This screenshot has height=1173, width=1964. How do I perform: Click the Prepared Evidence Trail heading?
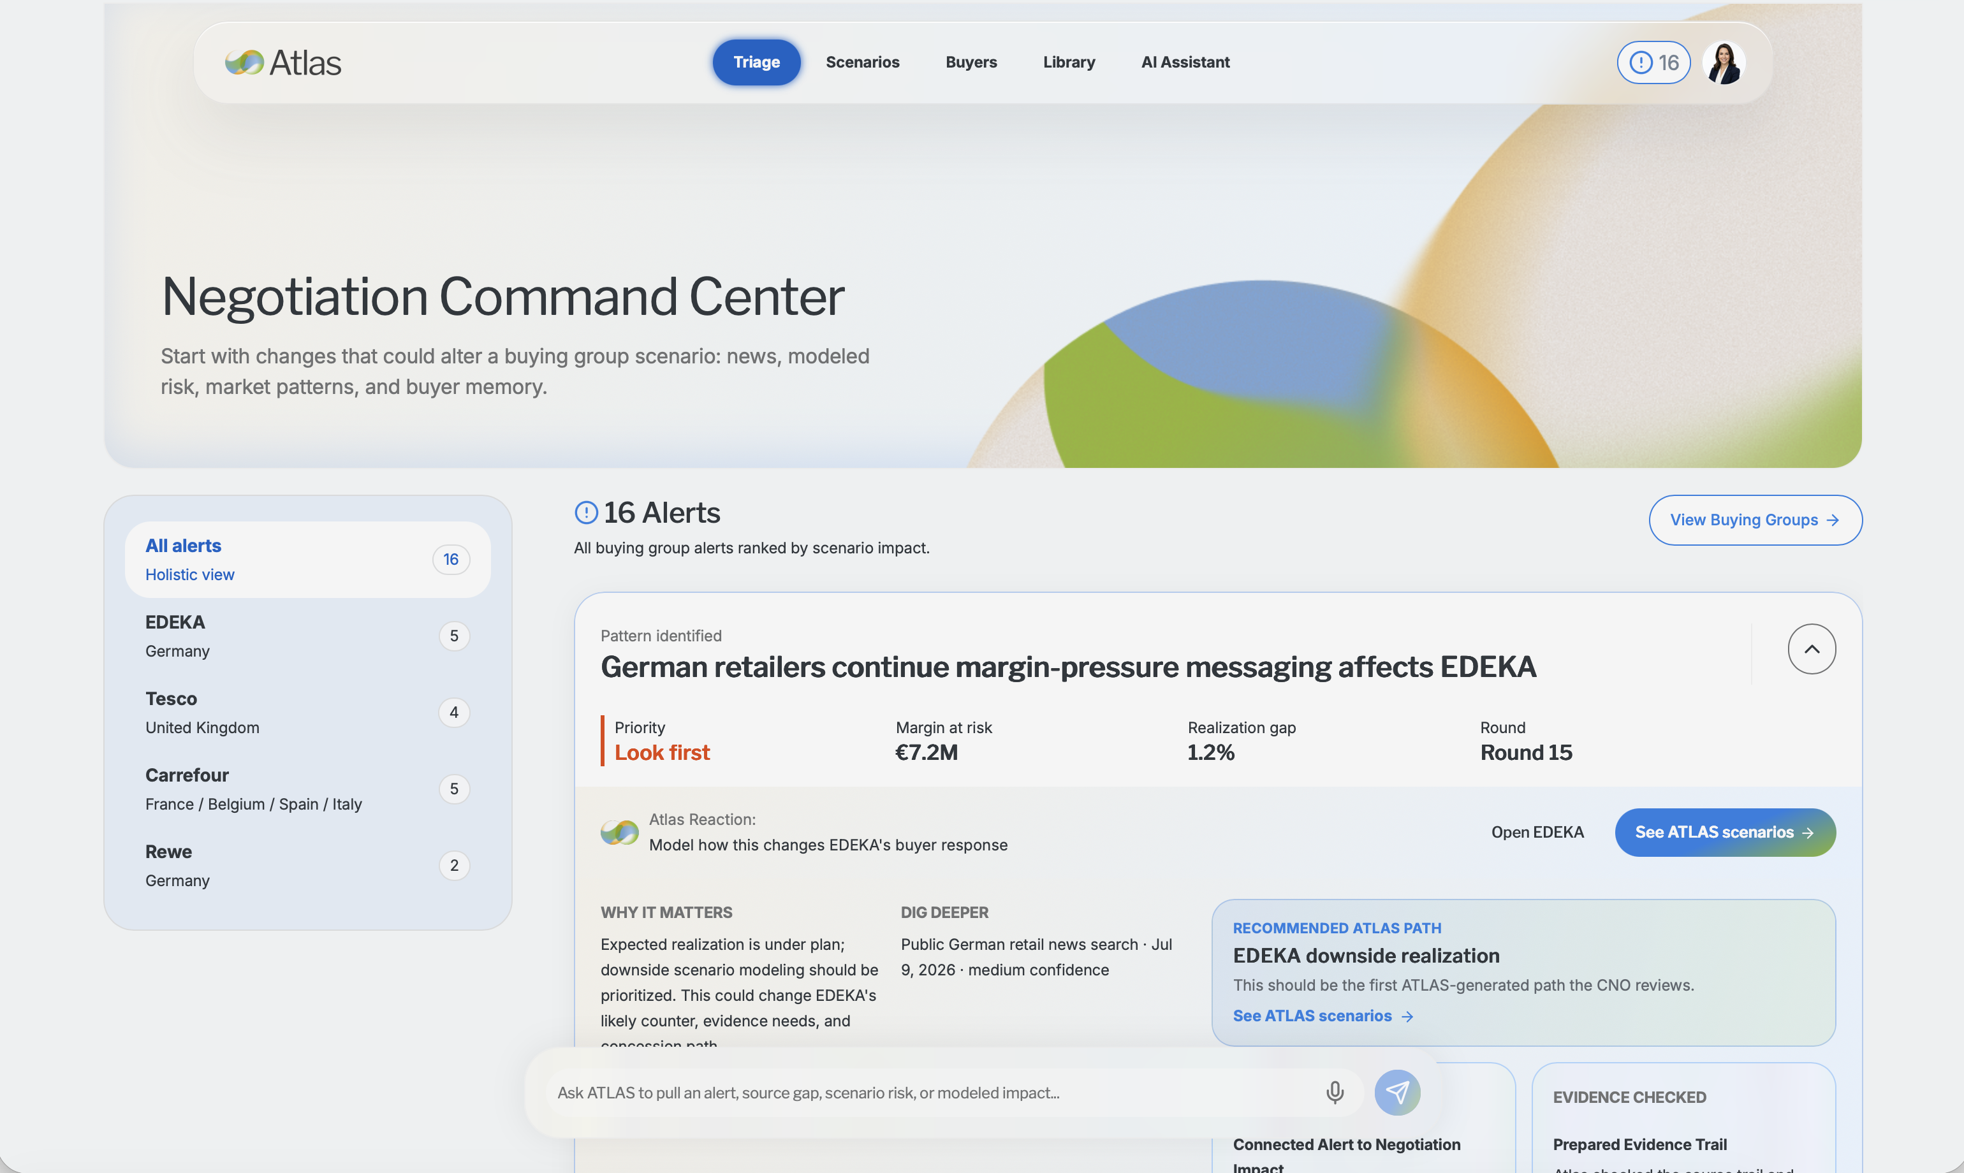pyautogui.click(x=1640, y=1144)
